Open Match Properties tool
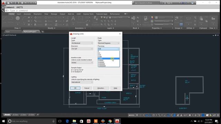Screen dimensions: 221x124 146,18
